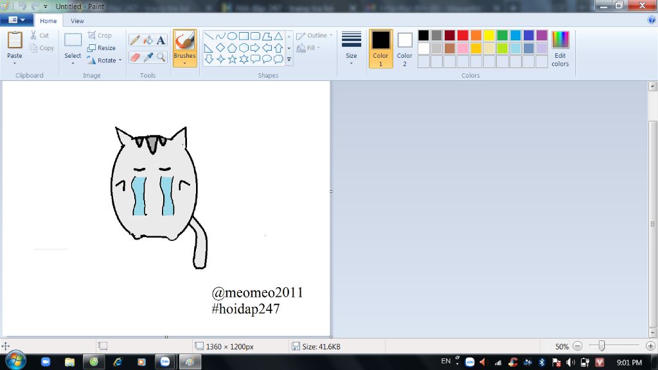
Task: Choose the Five-point star shape
Action: click(x=232, y=59)
